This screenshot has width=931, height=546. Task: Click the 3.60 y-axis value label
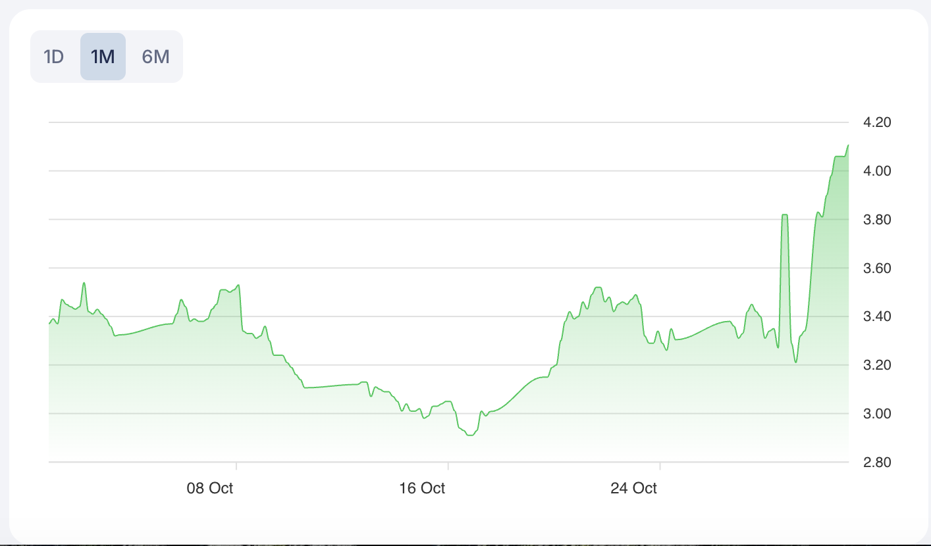click(x=876, y=268)
